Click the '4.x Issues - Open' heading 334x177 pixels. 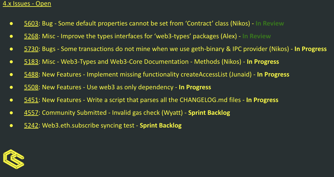click(27, 4)
